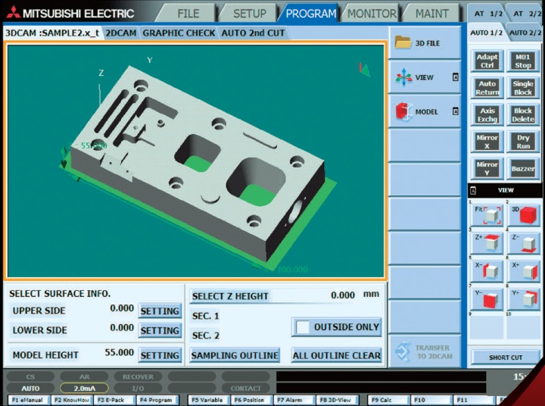Open the MONITOR tab
The image size is (545, 406).
click(x=372, y=14)
